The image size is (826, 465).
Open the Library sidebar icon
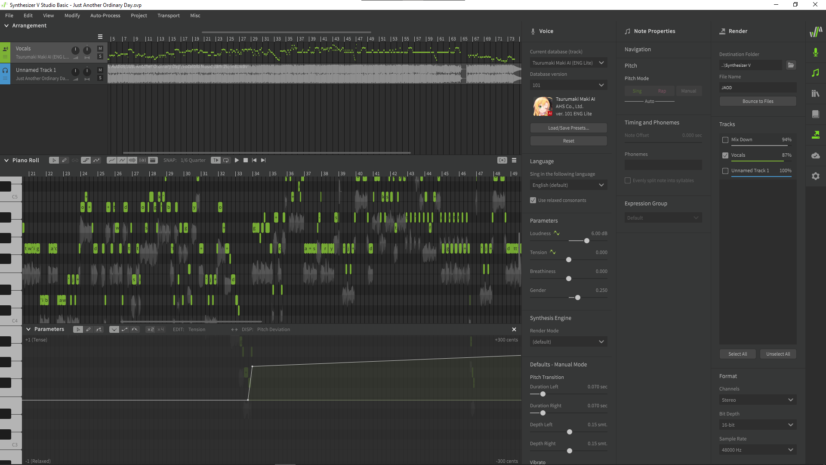tap(816, 93)
